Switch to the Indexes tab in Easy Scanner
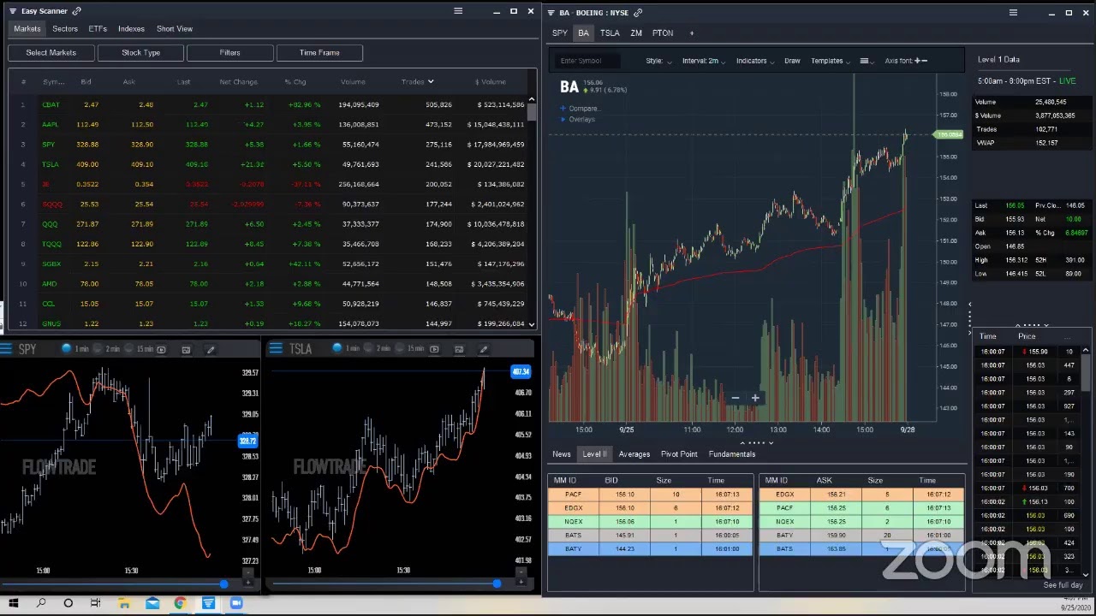Viewport: 1096px width, 616px height. tap(131, 29)
